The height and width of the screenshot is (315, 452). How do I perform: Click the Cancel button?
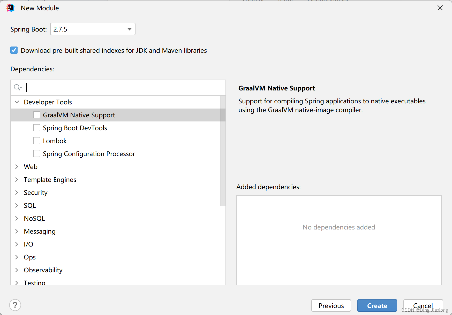(x=423, y=305)
